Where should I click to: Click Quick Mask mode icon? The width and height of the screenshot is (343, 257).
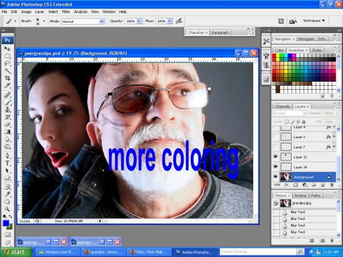(x=7, y=235)
